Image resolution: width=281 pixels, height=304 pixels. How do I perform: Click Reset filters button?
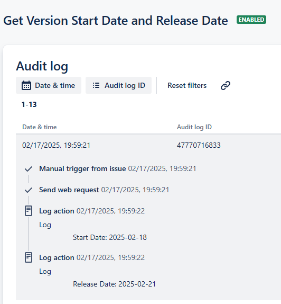(x=187, y=85)
